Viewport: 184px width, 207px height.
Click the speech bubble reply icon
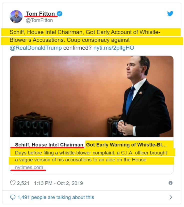(12, 197)
